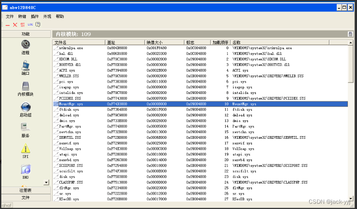Sort by the 映像大小 column header

pos(164,43)
